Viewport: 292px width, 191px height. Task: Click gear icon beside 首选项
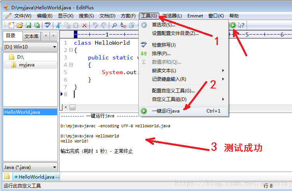click(x=144, y=25)
